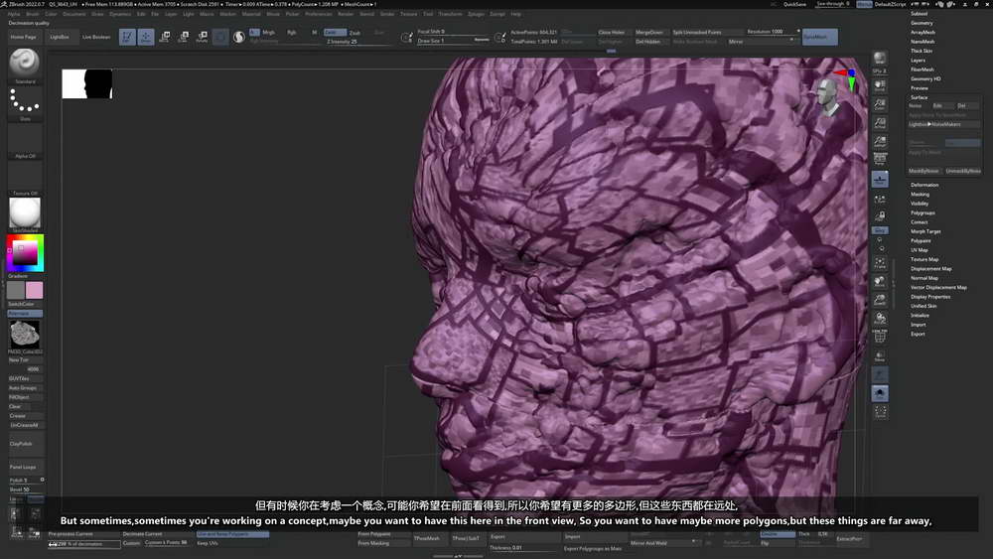
Task: Toggle Rgb mode
Action: click(291, 33)
